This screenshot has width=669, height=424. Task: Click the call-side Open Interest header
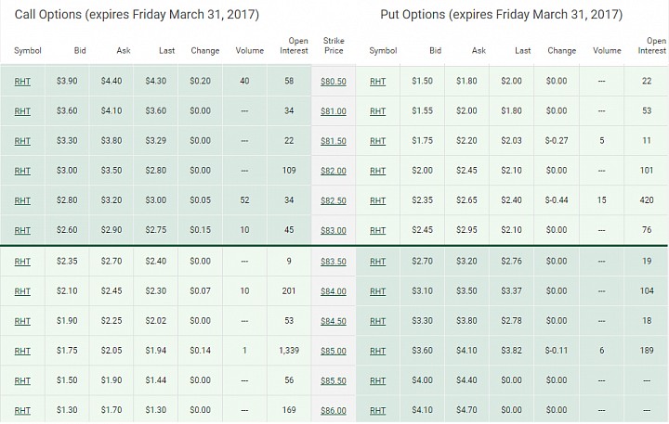[294, 45]
